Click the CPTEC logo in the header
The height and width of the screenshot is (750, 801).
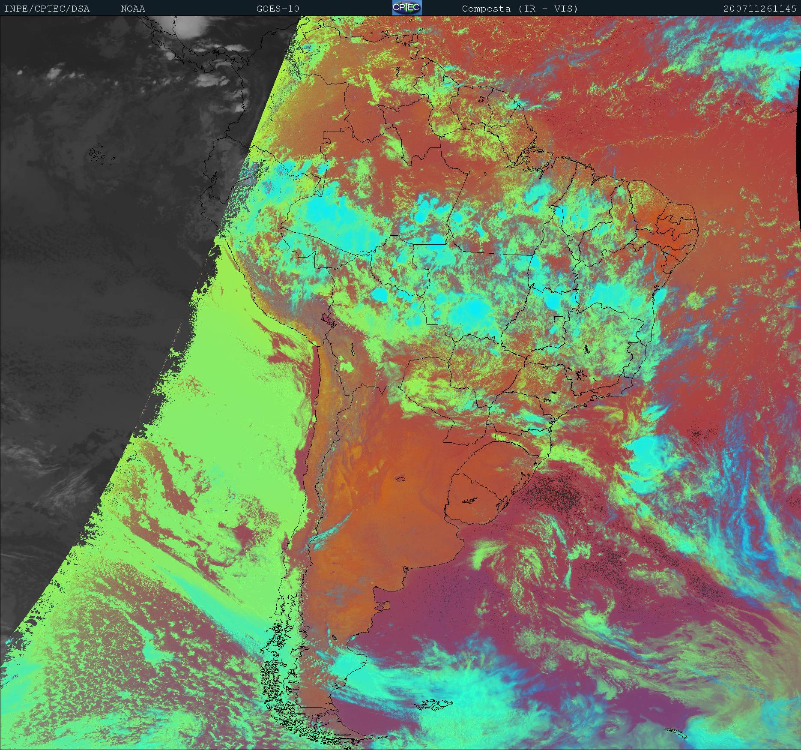click(407, 8)
